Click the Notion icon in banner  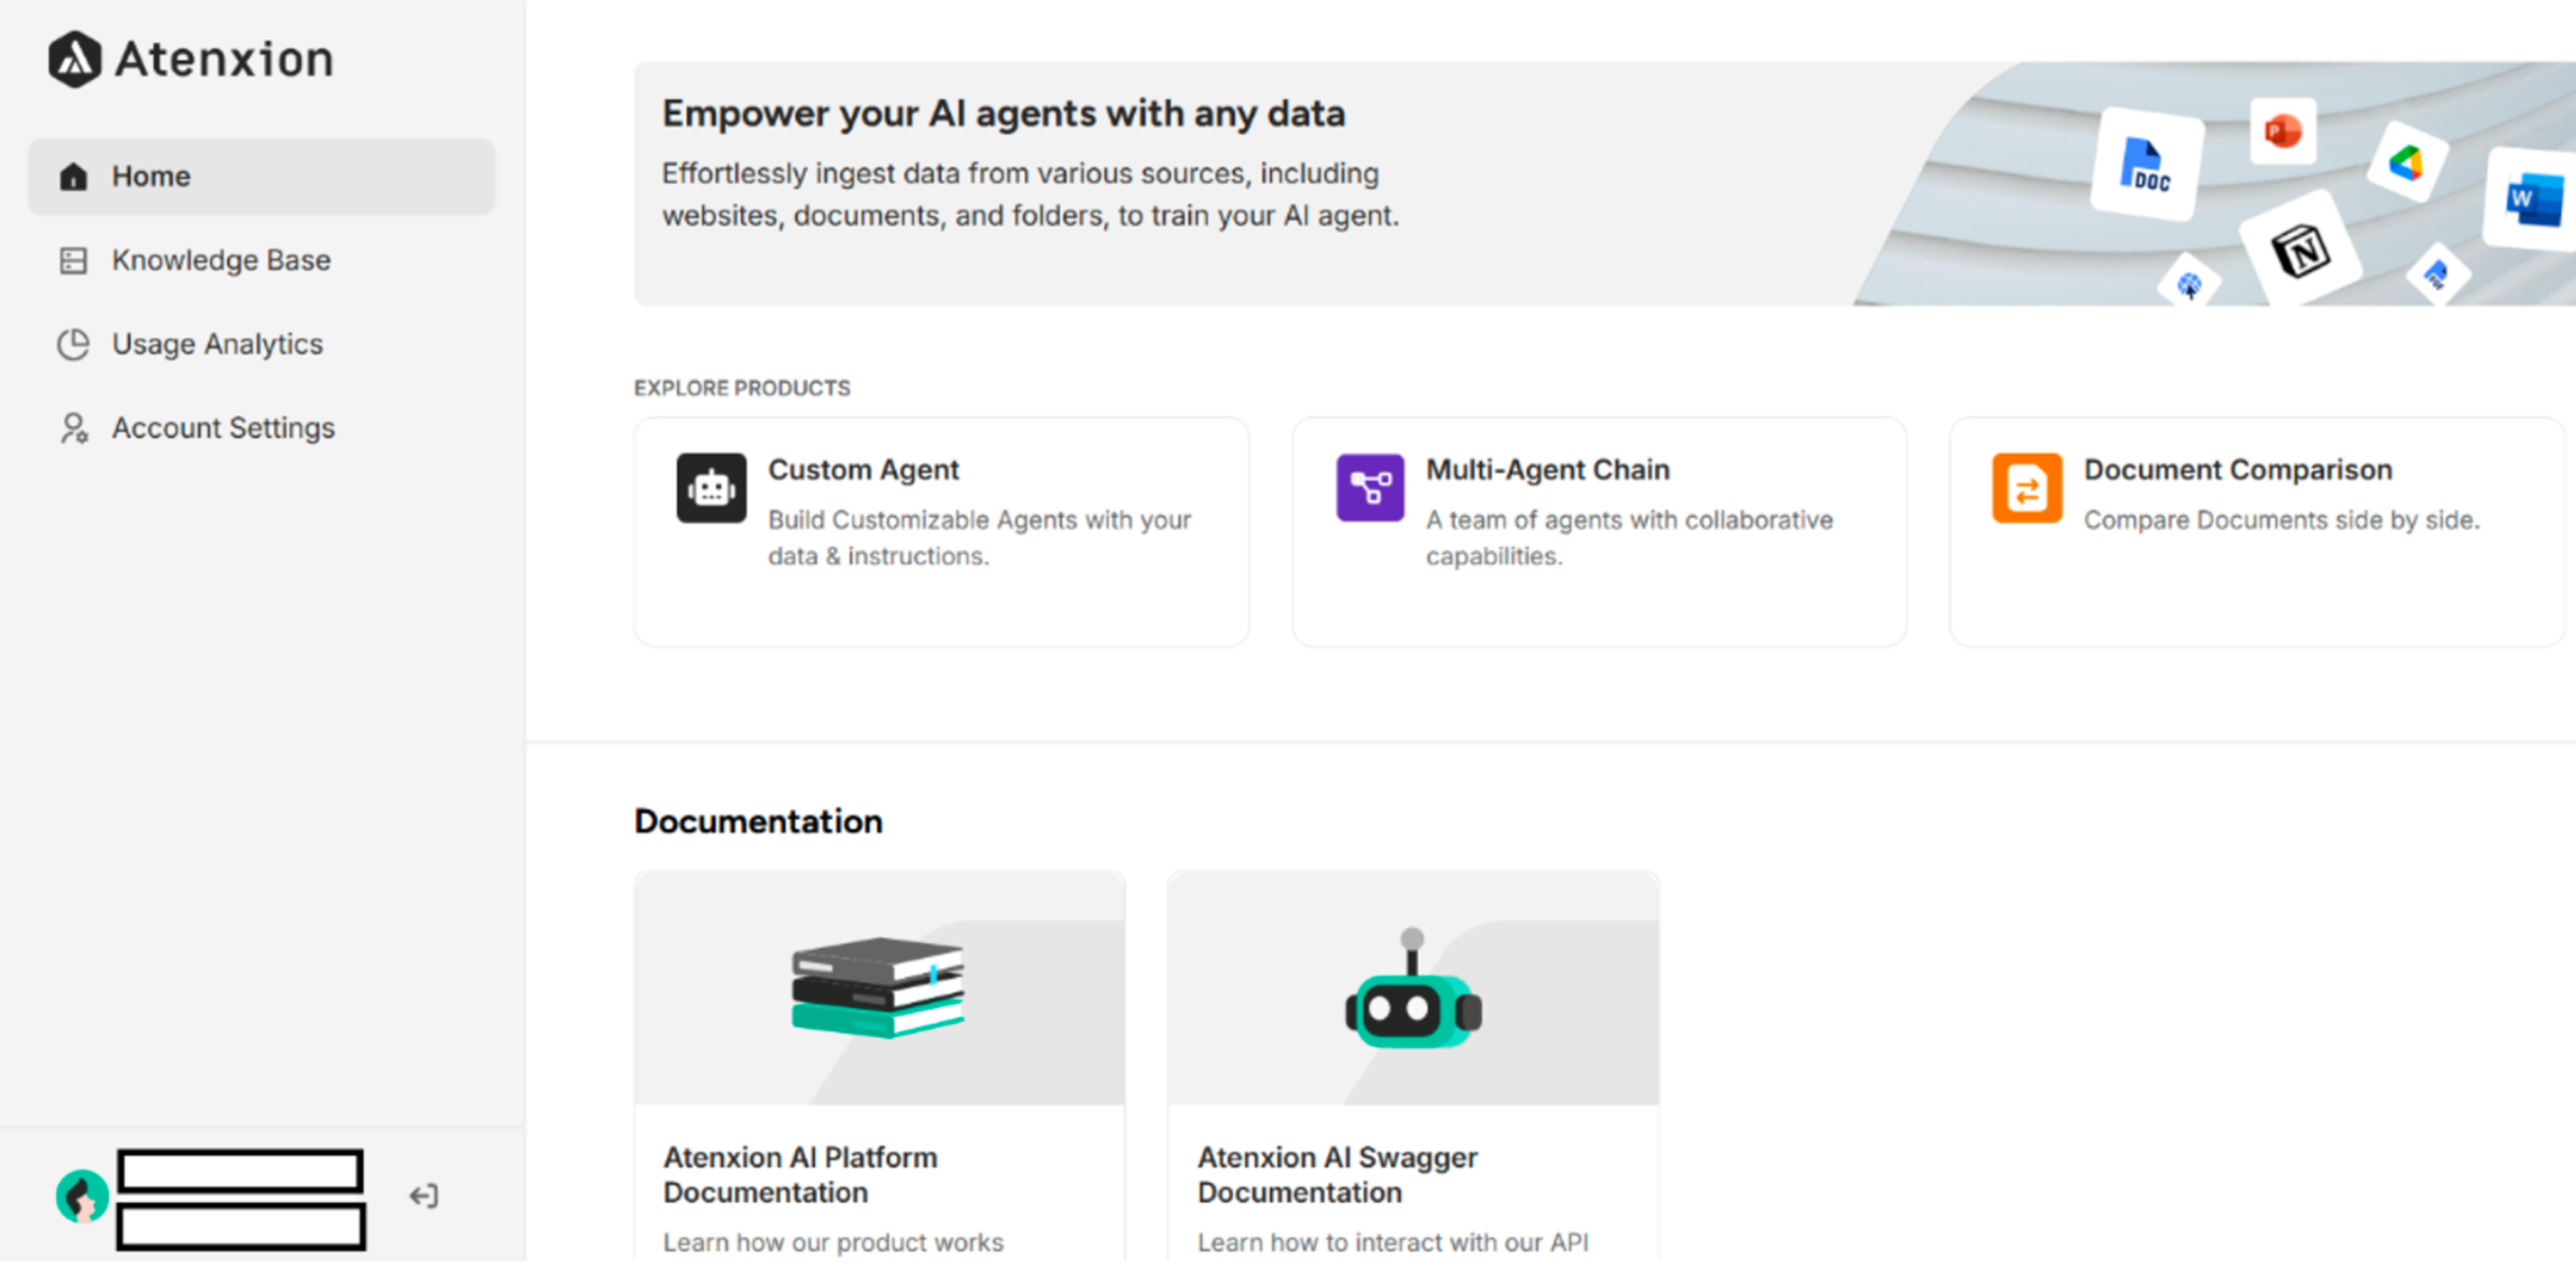click(2302, 251)
